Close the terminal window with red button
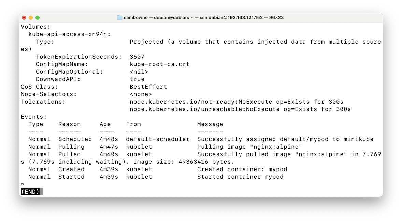402x222 pixels. point(24,18)
